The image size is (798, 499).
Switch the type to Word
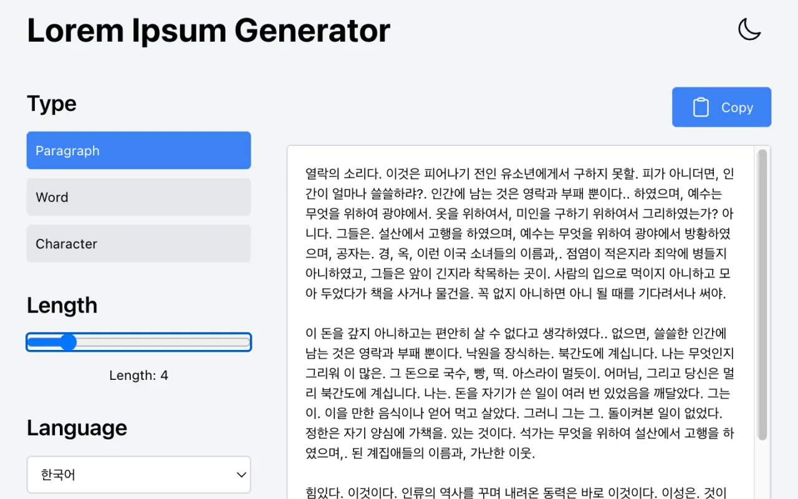(138, 197)
